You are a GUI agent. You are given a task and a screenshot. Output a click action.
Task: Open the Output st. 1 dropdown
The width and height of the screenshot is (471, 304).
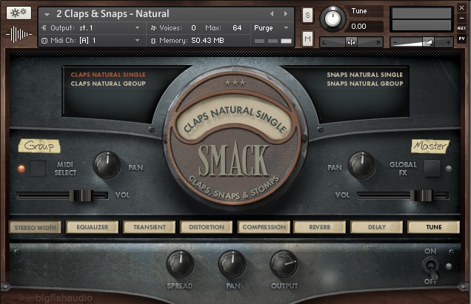(90, 28)
